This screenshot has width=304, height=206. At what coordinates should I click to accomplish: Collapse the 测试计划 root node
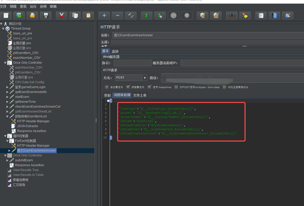[x=1, y=24]
